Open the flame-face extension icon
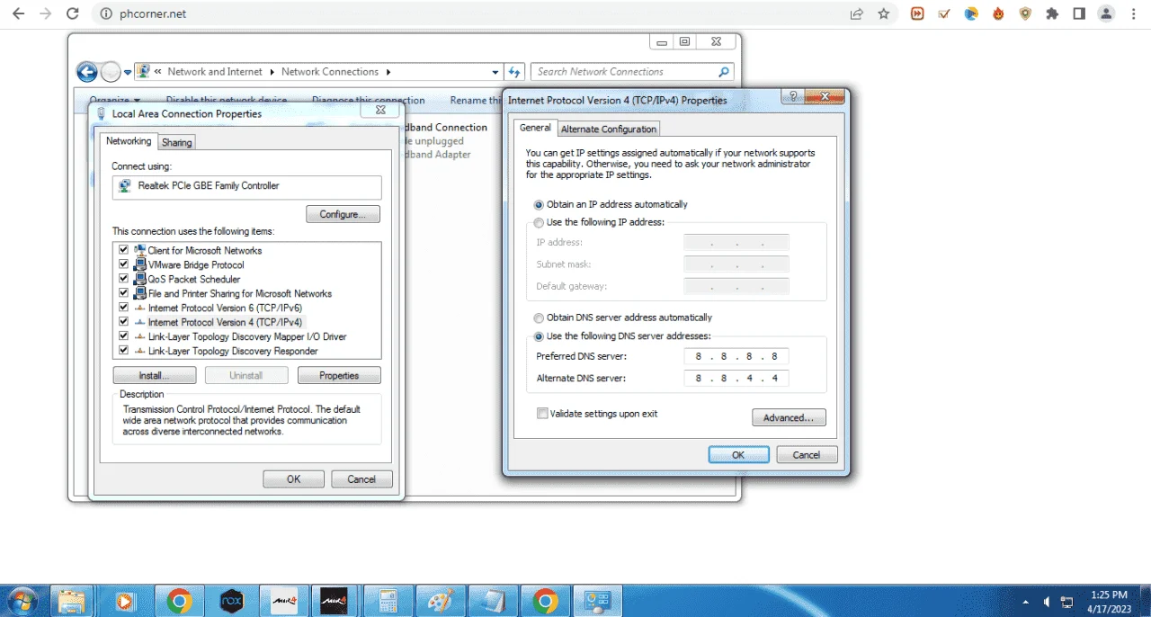 (998, 13)
